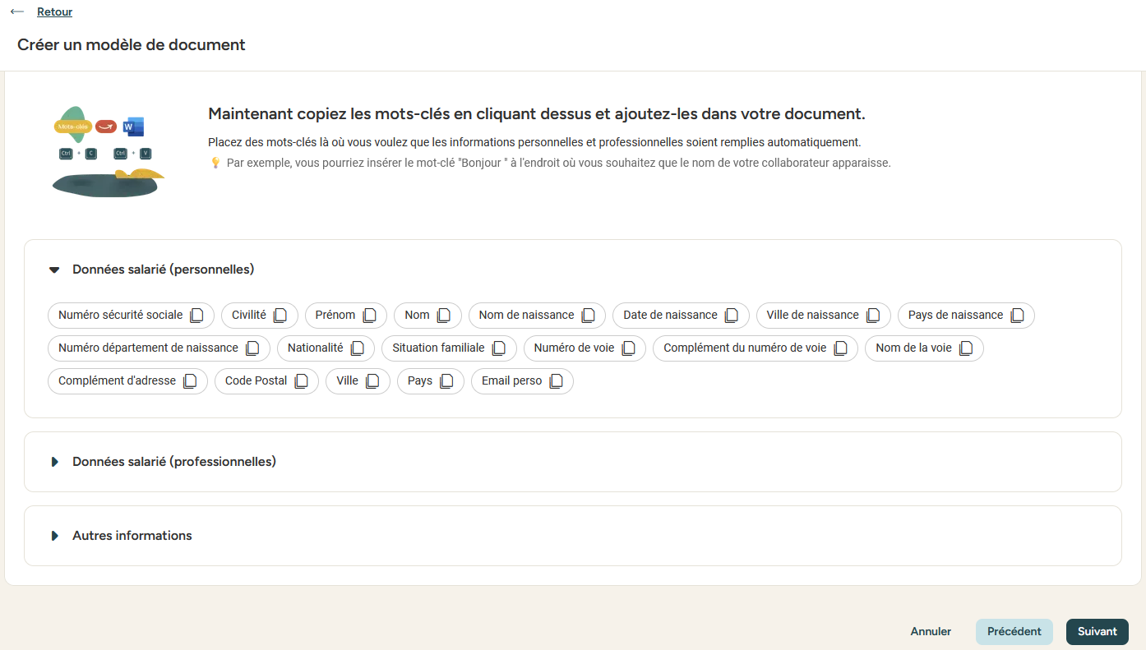Click the Pays de naissance keyword chip

pyautogui.click(x=955, y=316)
